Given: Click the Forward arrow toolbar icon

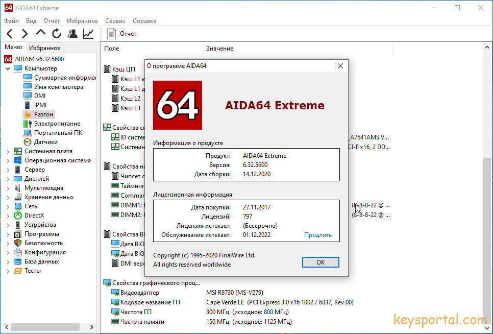Looking at the screenshot, I should click(24, 34).
